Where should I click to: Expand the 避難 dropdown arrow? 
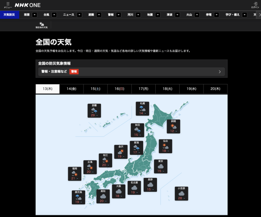(99, 15)
